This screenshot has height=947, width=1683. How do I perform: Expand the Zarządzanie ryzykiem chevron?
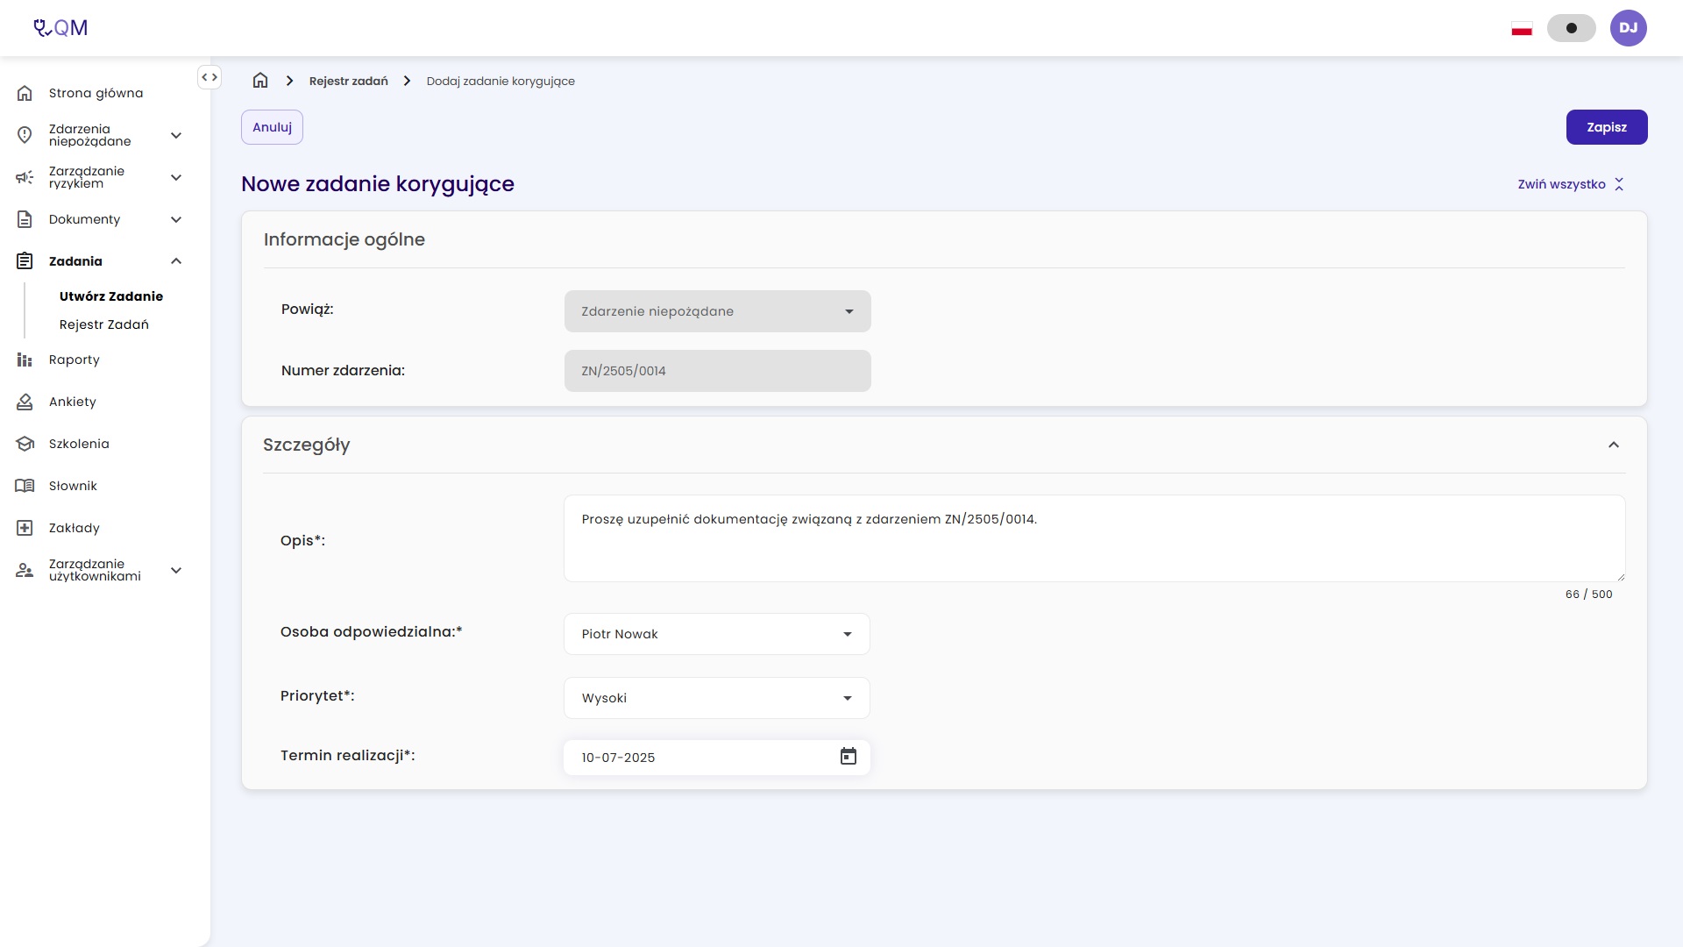coord(176,177)
